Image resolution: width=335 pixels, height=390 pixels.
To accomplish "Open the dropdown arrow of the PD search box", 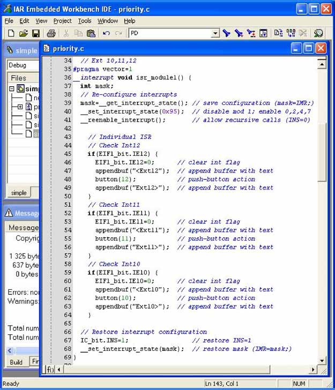I will pyautogui.click(x=215, y=33).
